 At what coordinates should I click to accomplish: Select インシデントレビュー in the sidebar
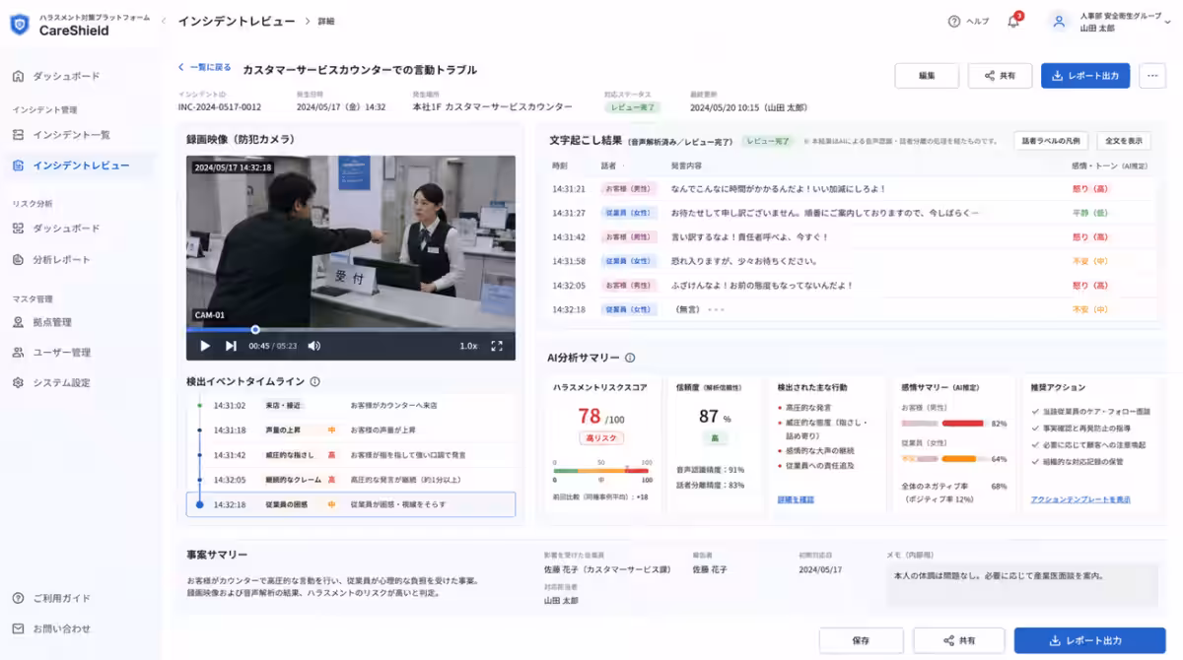pyautogui.click(x=79, y=165)
